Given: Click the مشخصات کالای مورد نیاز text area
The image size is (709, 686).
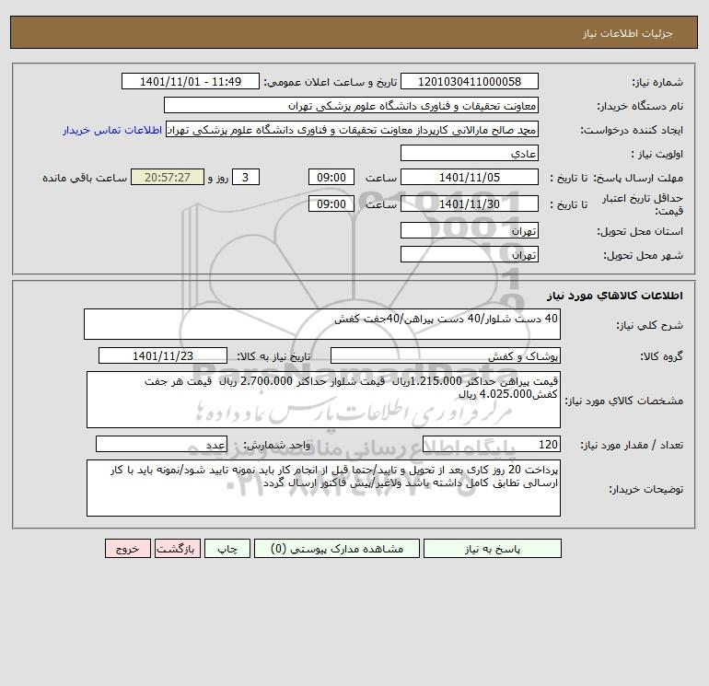Looking at the screenshot, I should point(323,400).
